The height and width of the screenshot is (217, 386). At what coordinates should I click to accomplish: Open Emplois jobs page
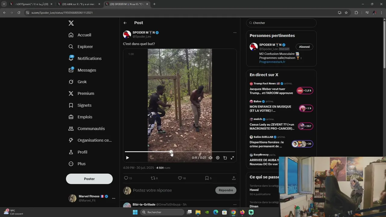point(81,117)
